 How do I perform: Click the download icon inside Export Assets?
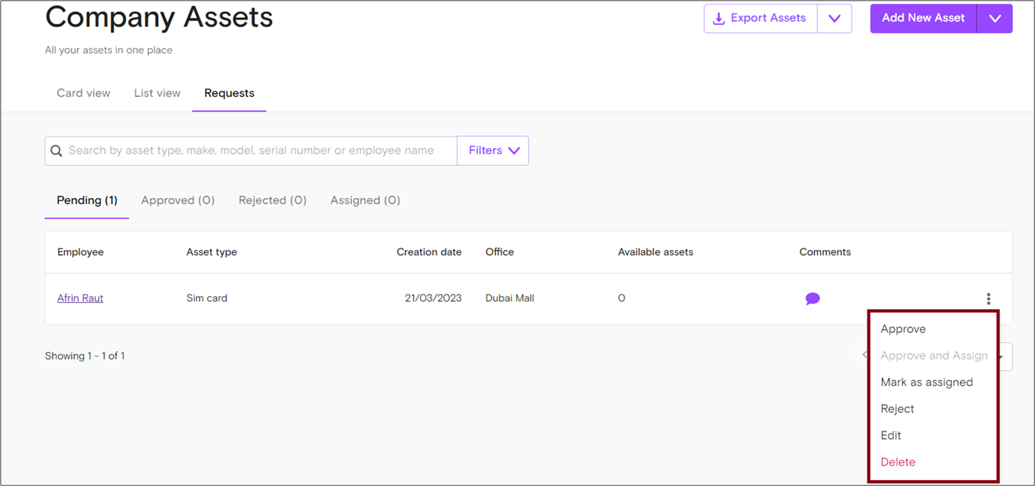coord(718,18)
